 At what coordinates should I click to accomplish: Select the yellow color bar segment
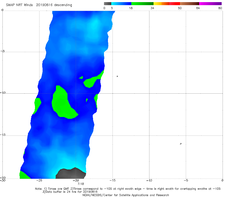pos(157,4)
